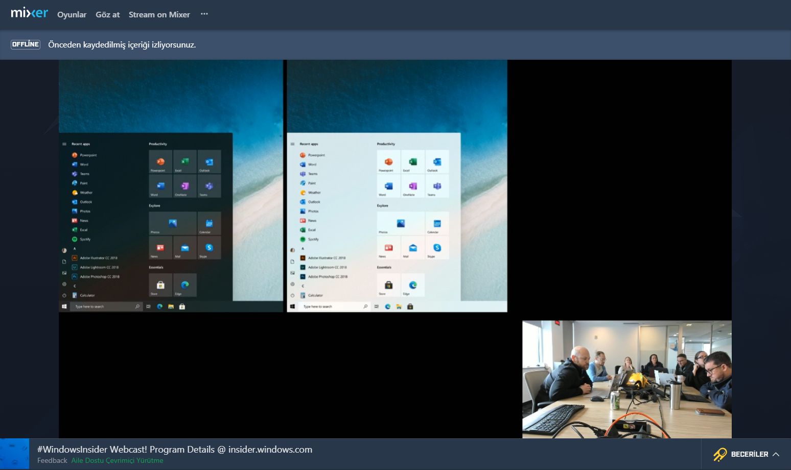Image resolution: width=791 pixels, height=470 pixels.
Task: Open the BECERİLER skills button
Action: (746, 454)
